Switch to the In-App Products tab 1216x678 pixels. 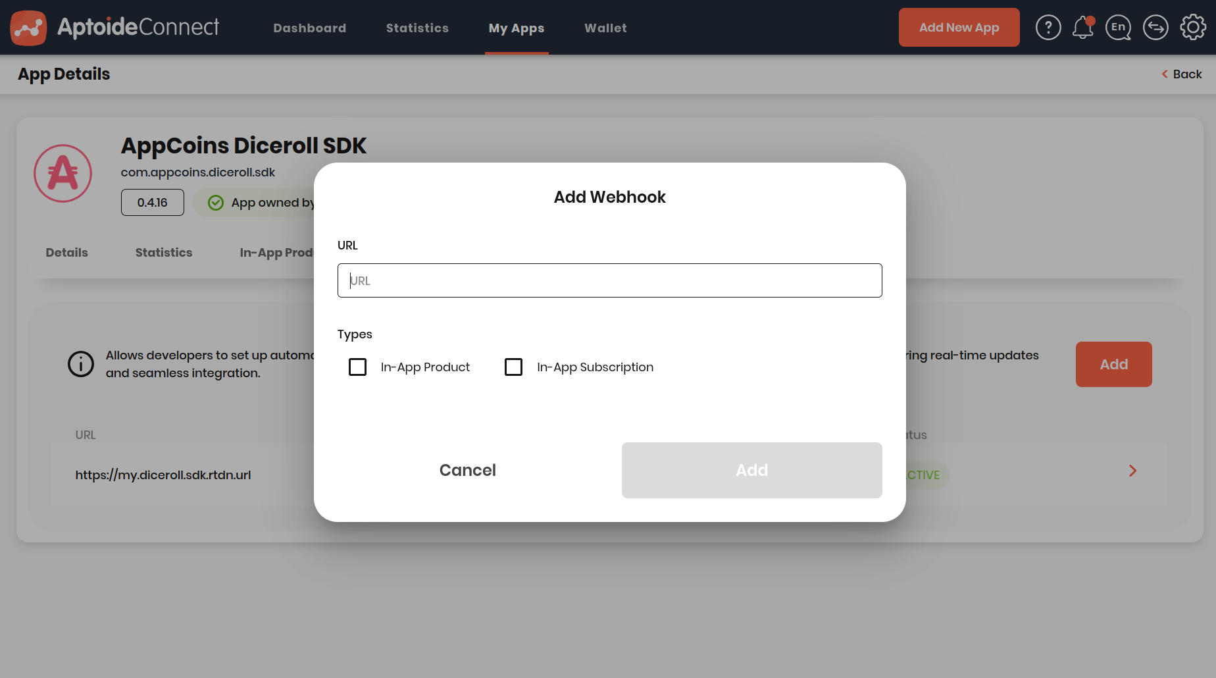(x=276, y=252)
